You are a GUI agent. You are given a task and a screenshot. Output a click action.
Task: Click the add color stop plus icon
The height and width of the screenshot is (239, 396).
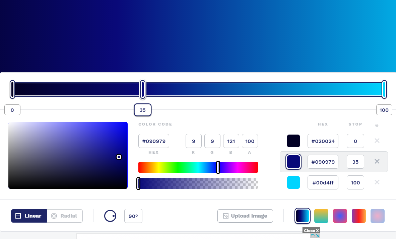(x=377, y=125)
